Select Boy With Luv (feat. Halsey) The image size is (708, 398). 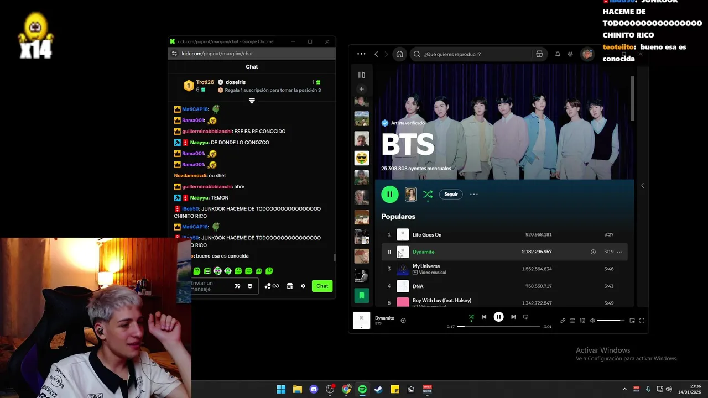tap(442, 300)
